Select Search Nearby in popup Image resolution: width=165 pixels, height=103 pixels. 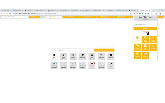tap(145, 39)
